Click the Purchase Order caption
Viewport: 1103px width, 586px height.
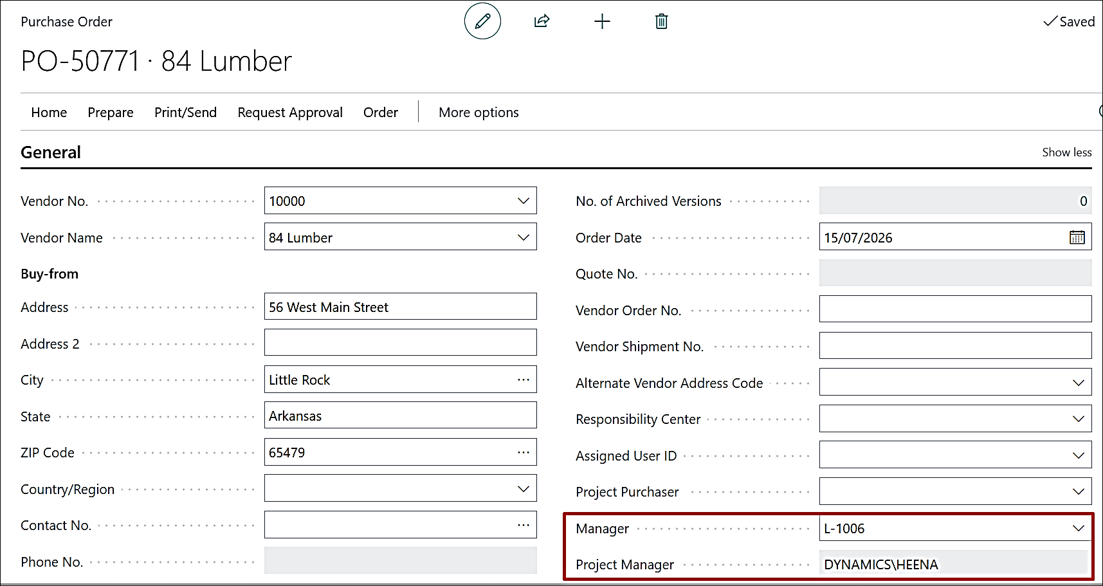(66, 22)
